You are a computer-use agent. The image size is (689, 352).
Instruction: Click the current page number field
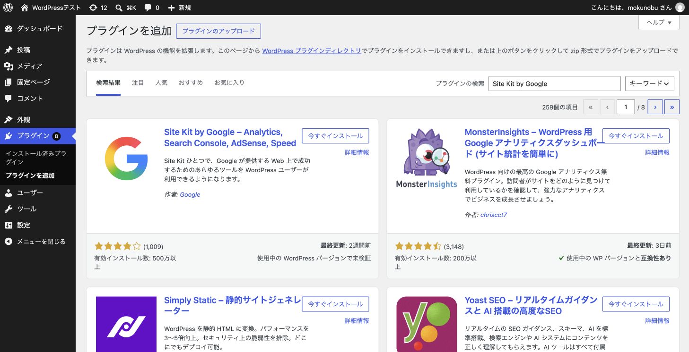pyautogui.click(x=626, y=107)
